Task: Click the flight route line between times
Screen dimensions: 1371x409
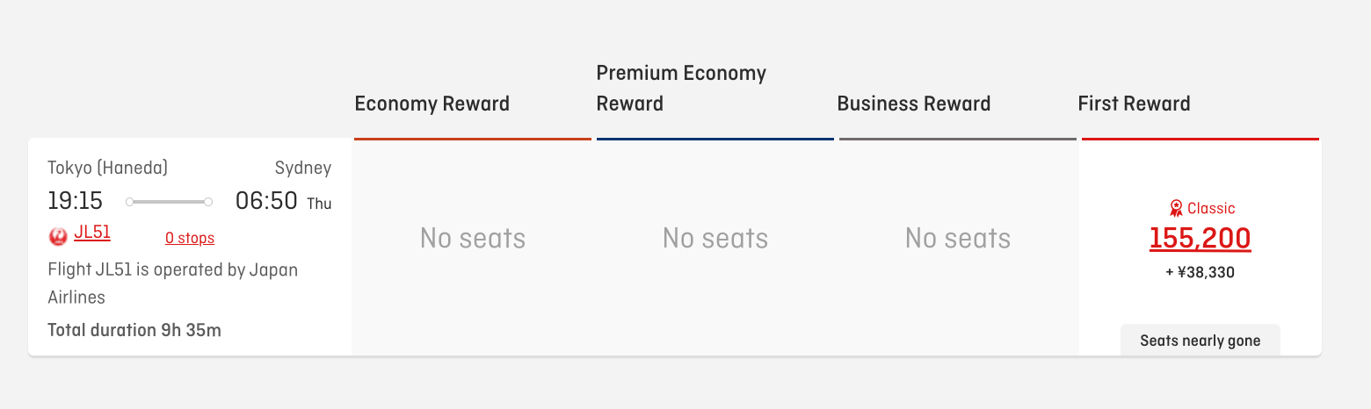Action: [x=169, y=202]
